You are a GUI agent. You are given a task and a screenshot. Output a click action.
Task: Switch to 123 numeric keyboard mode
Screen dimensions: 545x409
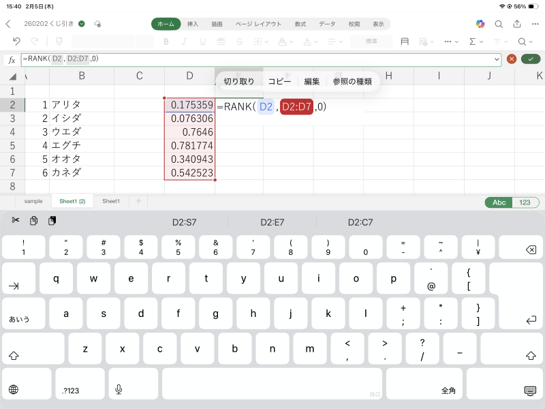(525, 202)
